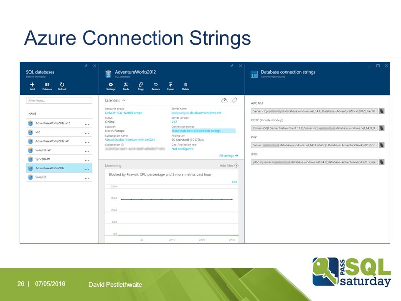
Task: Click the ADO.NET connection string field
Action: tap(314, 111)
